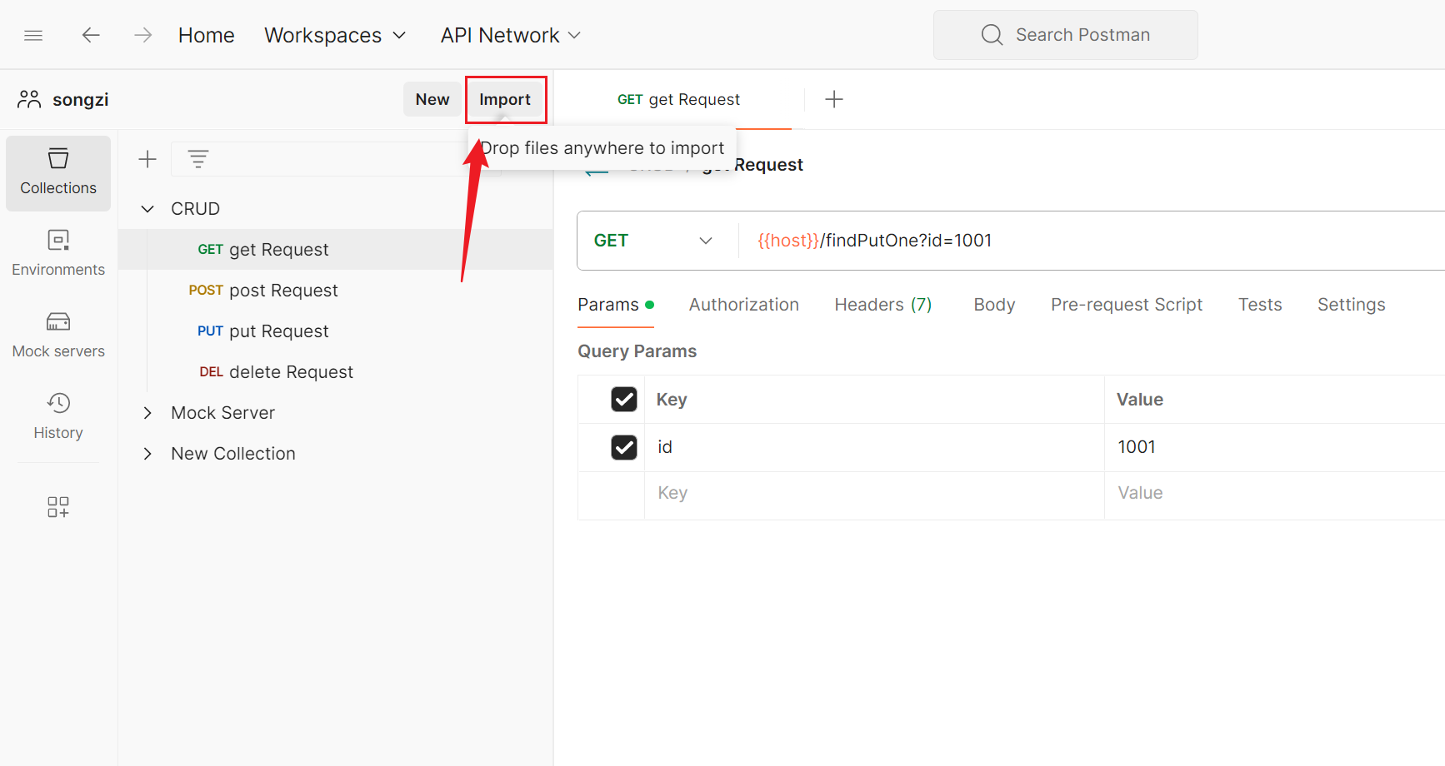Click the 1001 value cell

click(x=1275, y=448)
